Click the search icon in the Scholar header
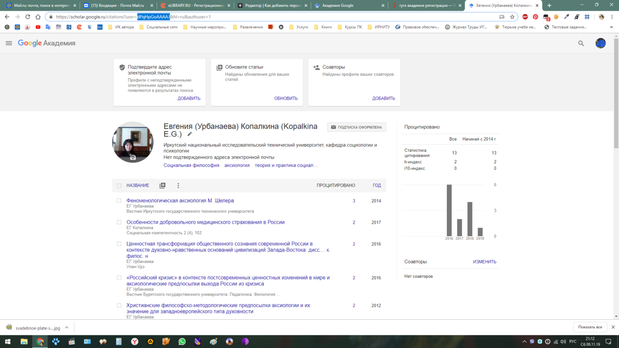The image size is (619, 348). (x=580, y=43)
